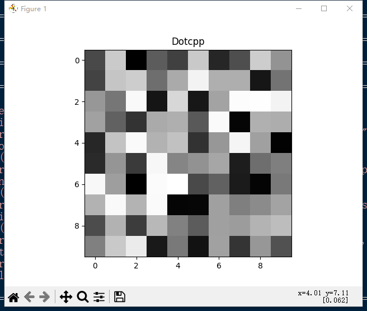The image size is (367, 311).
Task: Open the configure subplots dialog
Action: point(99,297)
